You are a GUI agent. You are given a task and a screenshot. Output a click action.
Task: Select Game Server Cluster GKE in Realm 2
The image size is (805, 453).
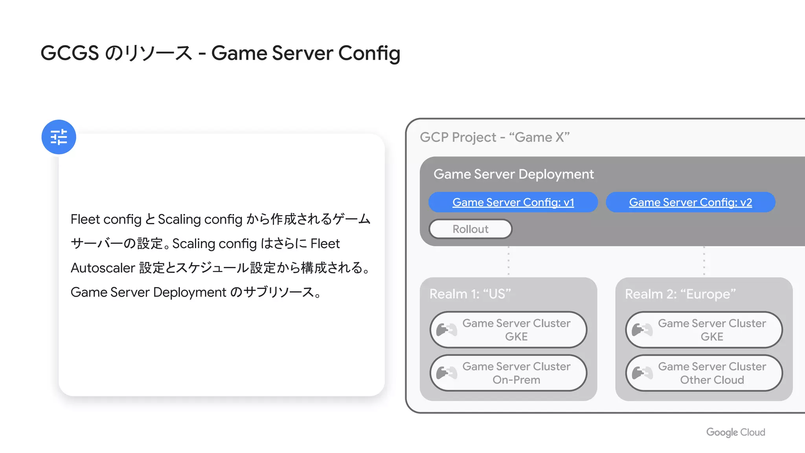[x=704, y=330]
